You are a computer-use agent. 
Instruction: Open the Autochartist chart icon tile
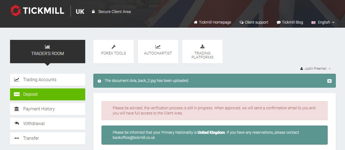pyautogui.click(x=158, y=52)
